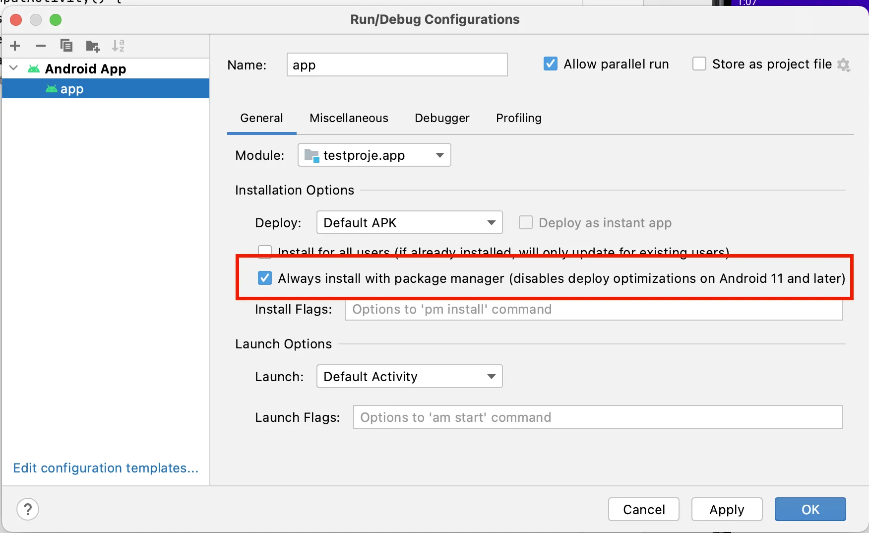Open the Launch dropdown set to Default Activity
Image resolution: width=869 pixels, height=533 pixels.
(x=409, y=377)
